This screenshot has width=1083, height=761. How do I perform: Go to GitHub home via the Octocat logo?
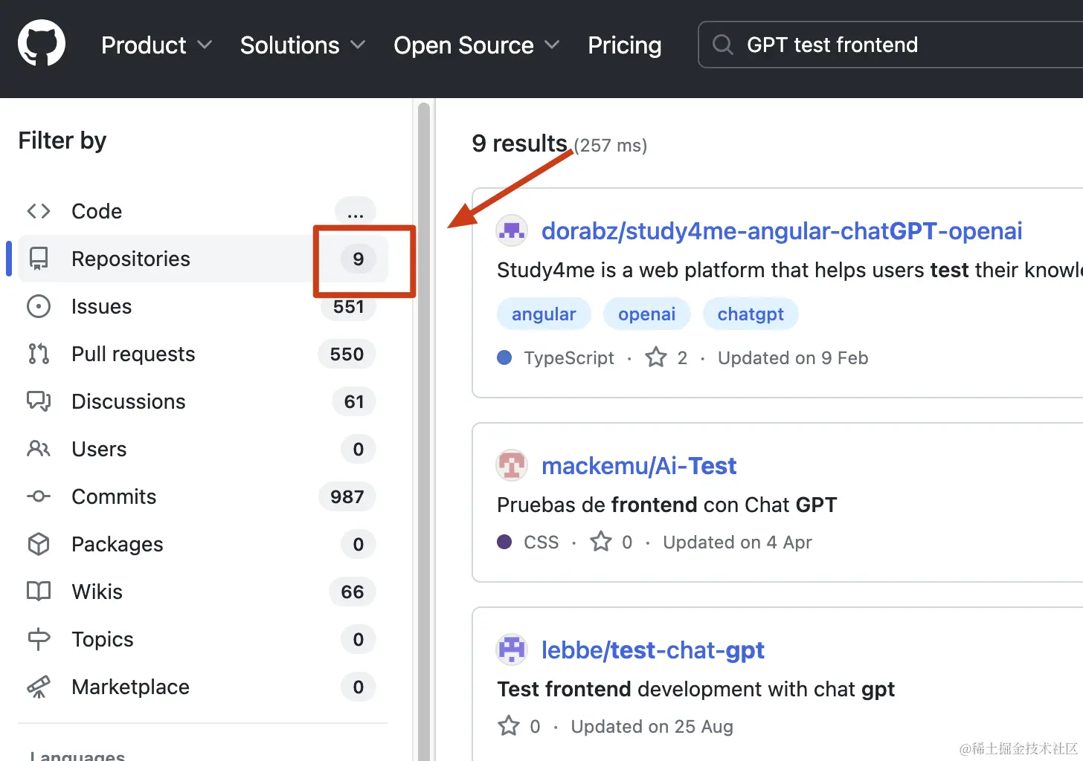tap(42, 43)
